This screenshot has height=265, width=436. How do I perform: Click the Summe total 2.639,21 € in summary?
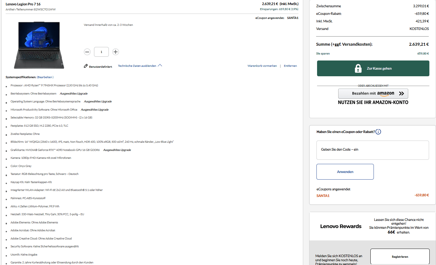pos(419,44)
